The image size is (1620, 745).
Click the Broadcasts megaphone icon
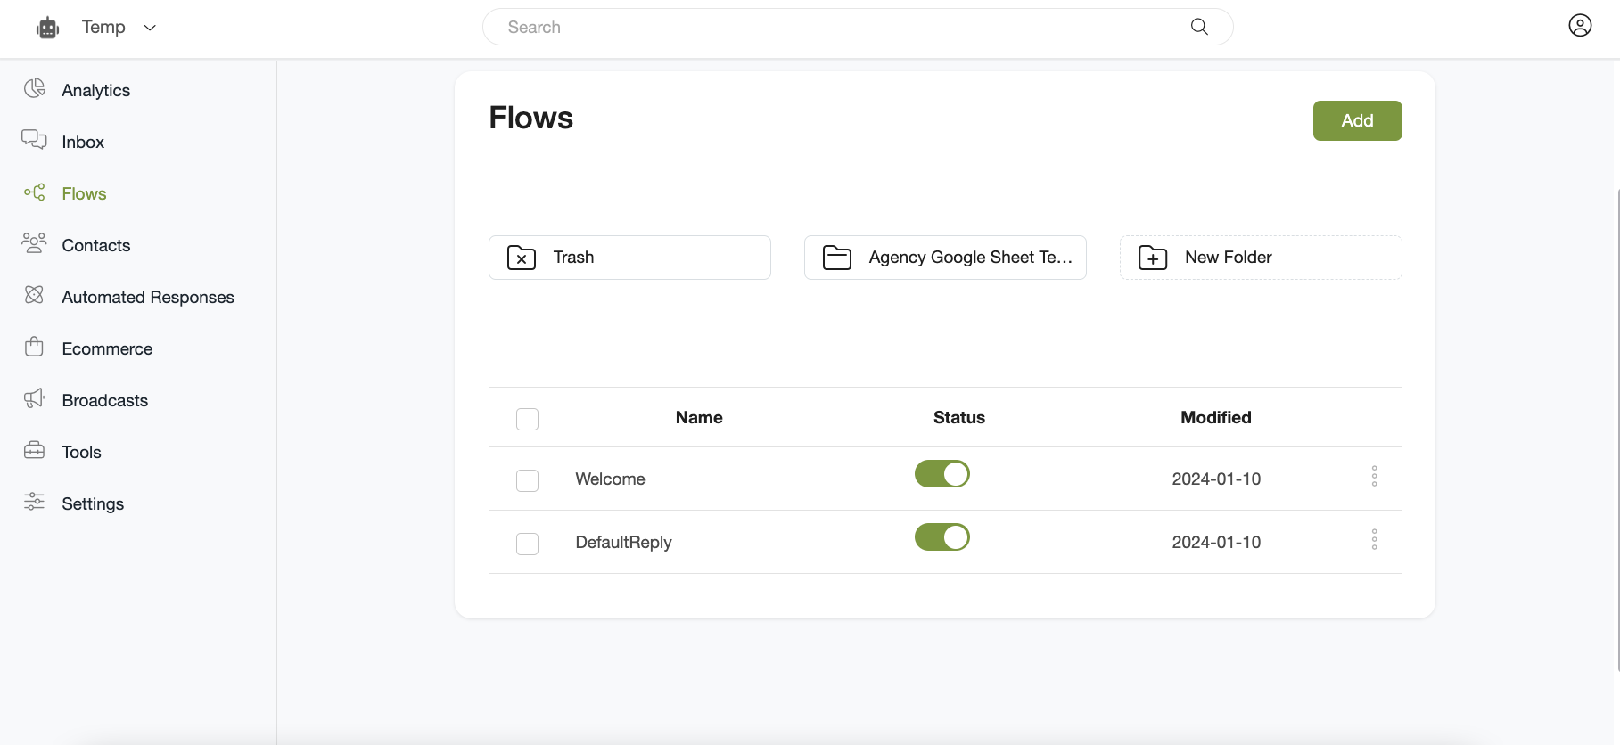(x=35, y=398)
